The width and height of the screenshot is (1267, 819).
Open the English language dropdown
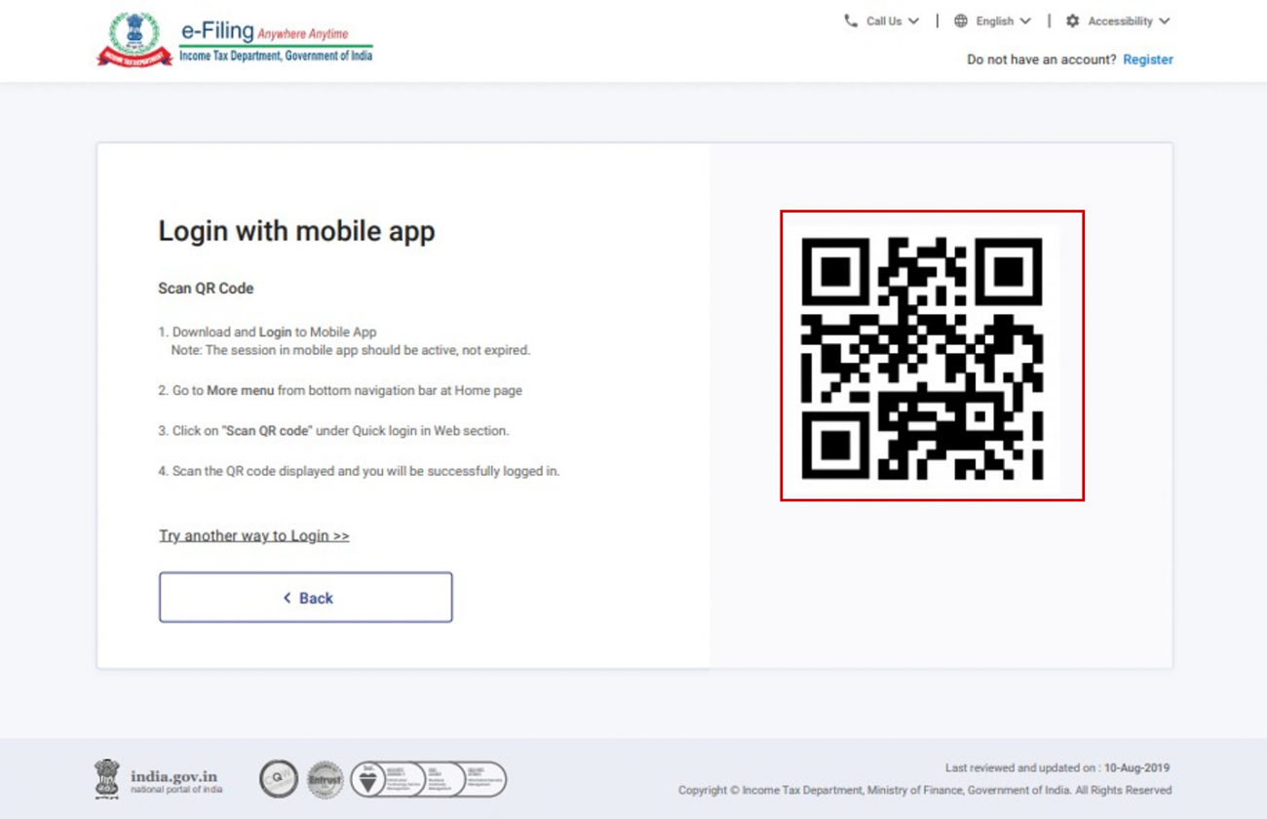click(x=996, y=20)
